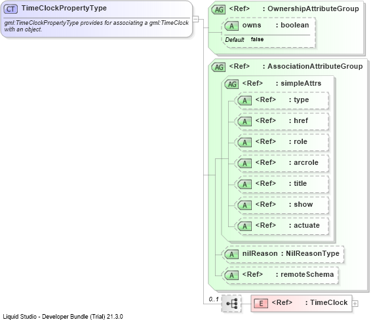371x320 pixels.
Task: Click the AG icon of OwnershipAttributeGroup
Action: click(219, 10)
